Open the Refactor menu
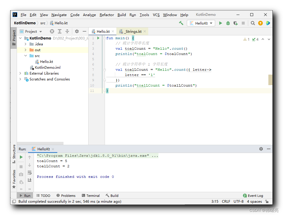The image size is (283, 215). [x=107, y=15]
